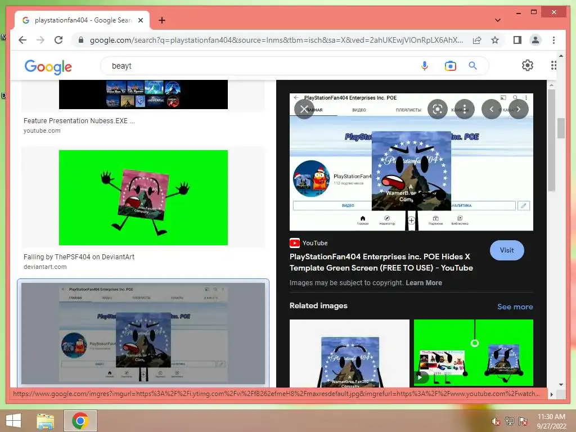Click the address bar URL
The width and height of the screenshot is (576, 432).
tap(276, 40)
